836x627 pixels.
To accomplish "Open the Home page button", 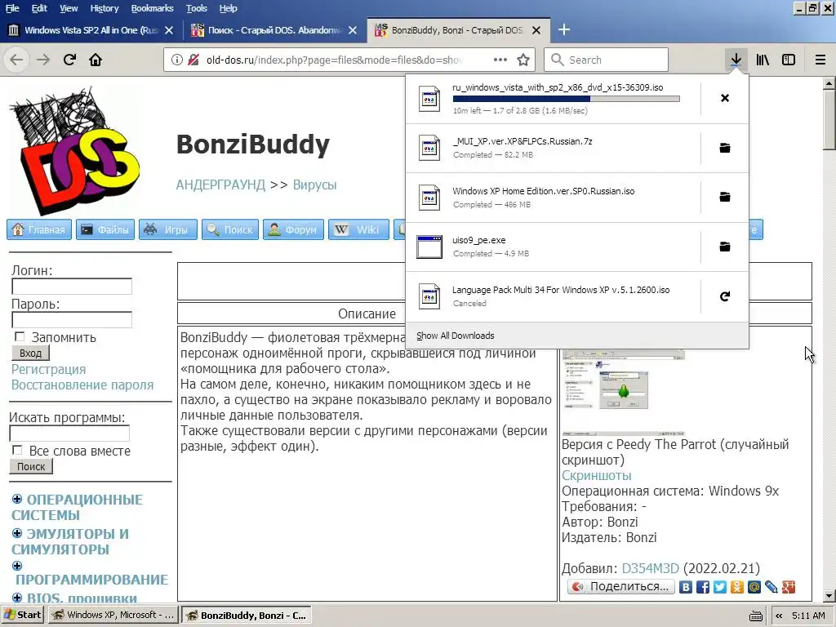I will (x=96, y=60).
